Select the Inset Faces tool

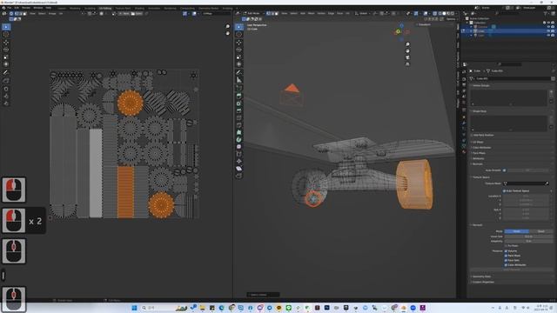point(239,103)
